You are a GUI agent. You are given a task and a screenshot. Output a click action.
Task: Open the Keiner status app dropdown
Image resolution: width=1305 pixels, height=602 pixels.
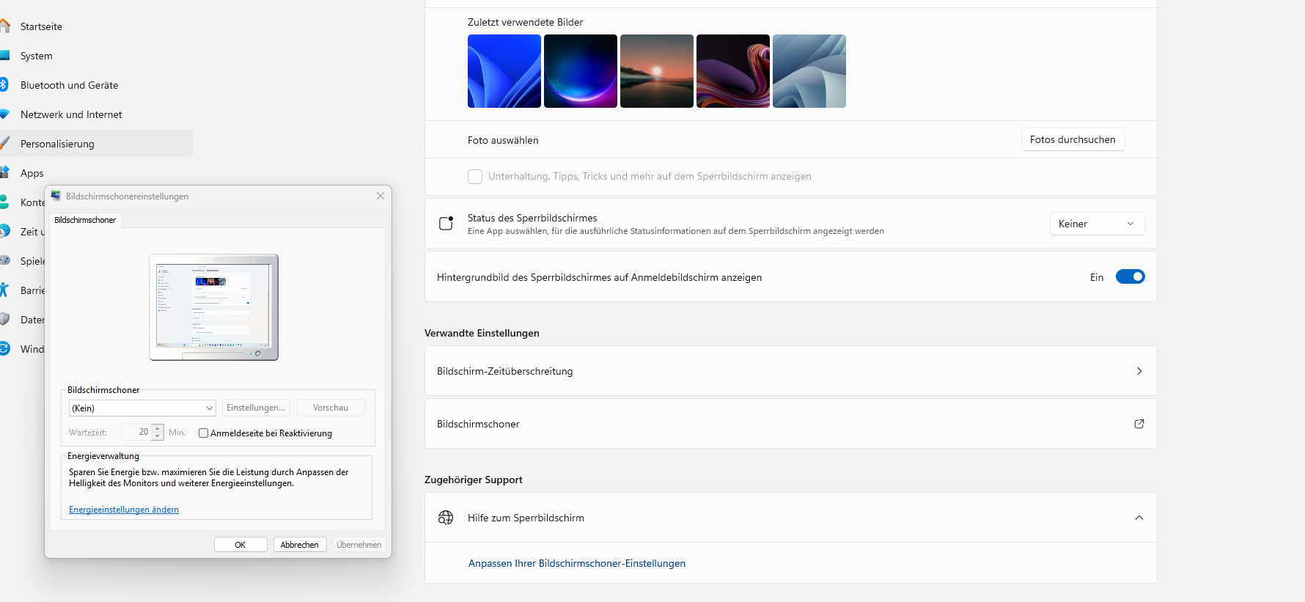(1097, 224)
